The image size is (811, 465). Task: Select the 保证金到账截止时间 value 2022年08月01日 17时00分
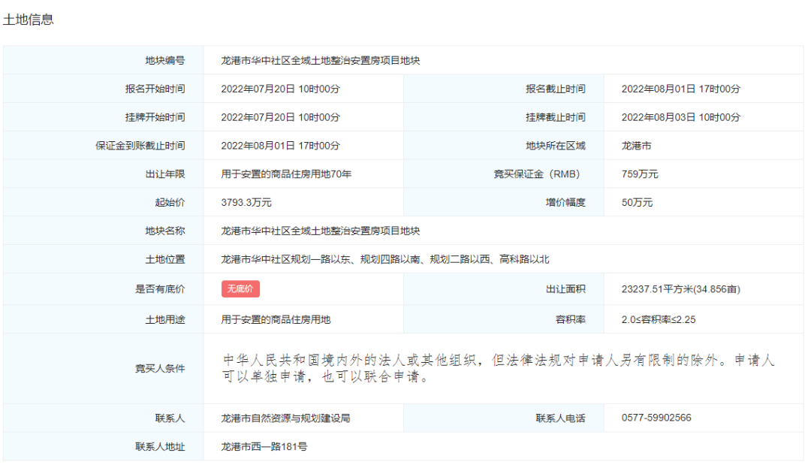click(280, 146)
